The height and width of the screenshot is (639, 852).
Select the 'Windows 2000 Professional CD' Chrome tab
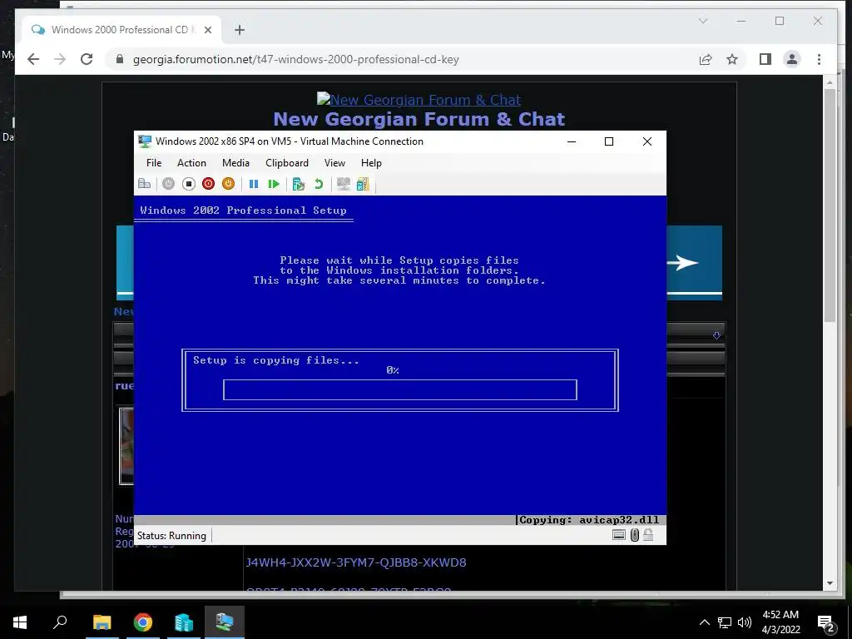121,30
